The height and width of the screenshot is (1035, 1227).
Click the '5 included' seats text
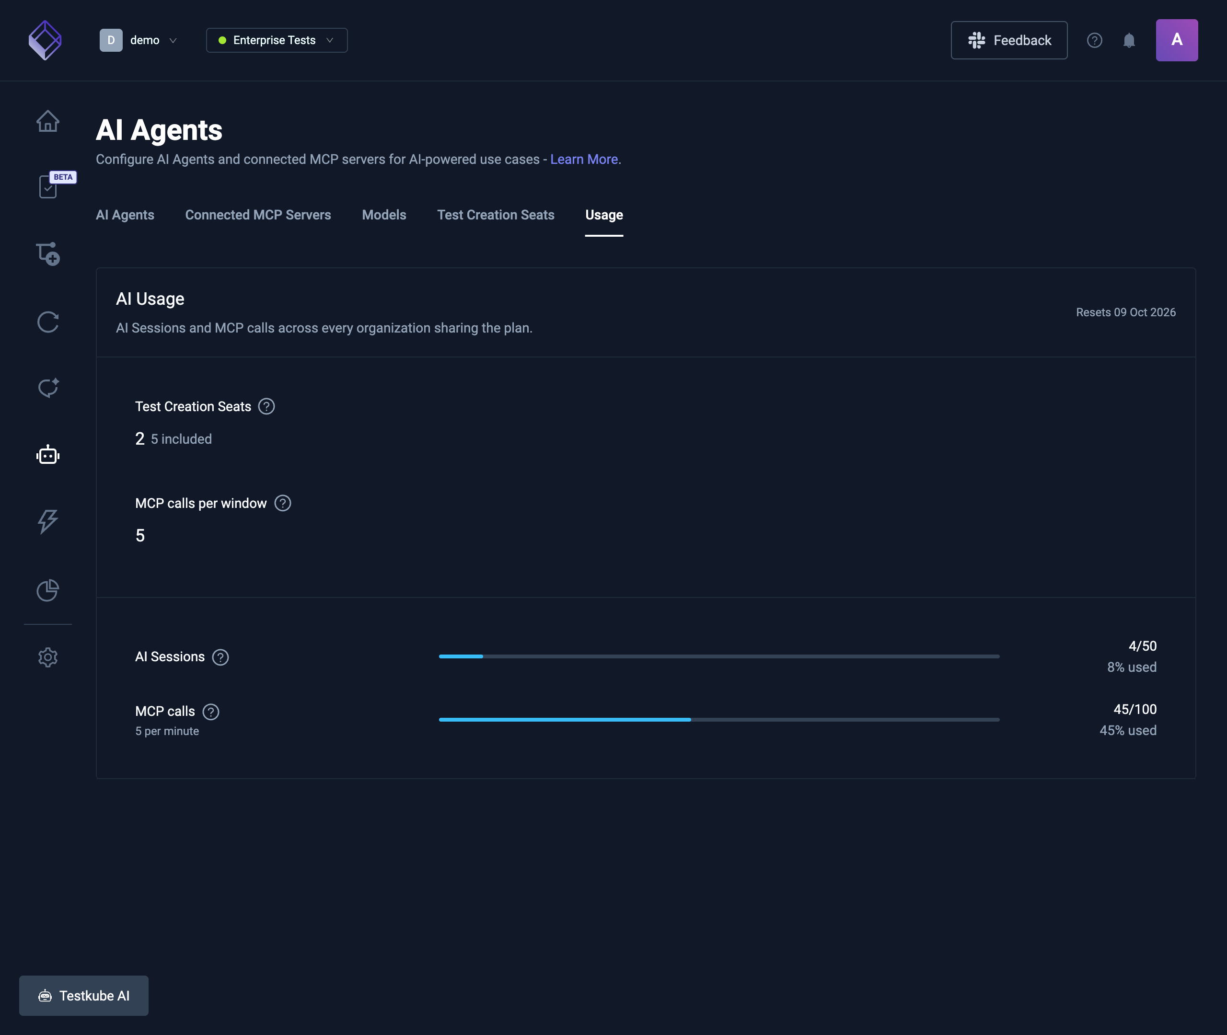pos(181,439)
